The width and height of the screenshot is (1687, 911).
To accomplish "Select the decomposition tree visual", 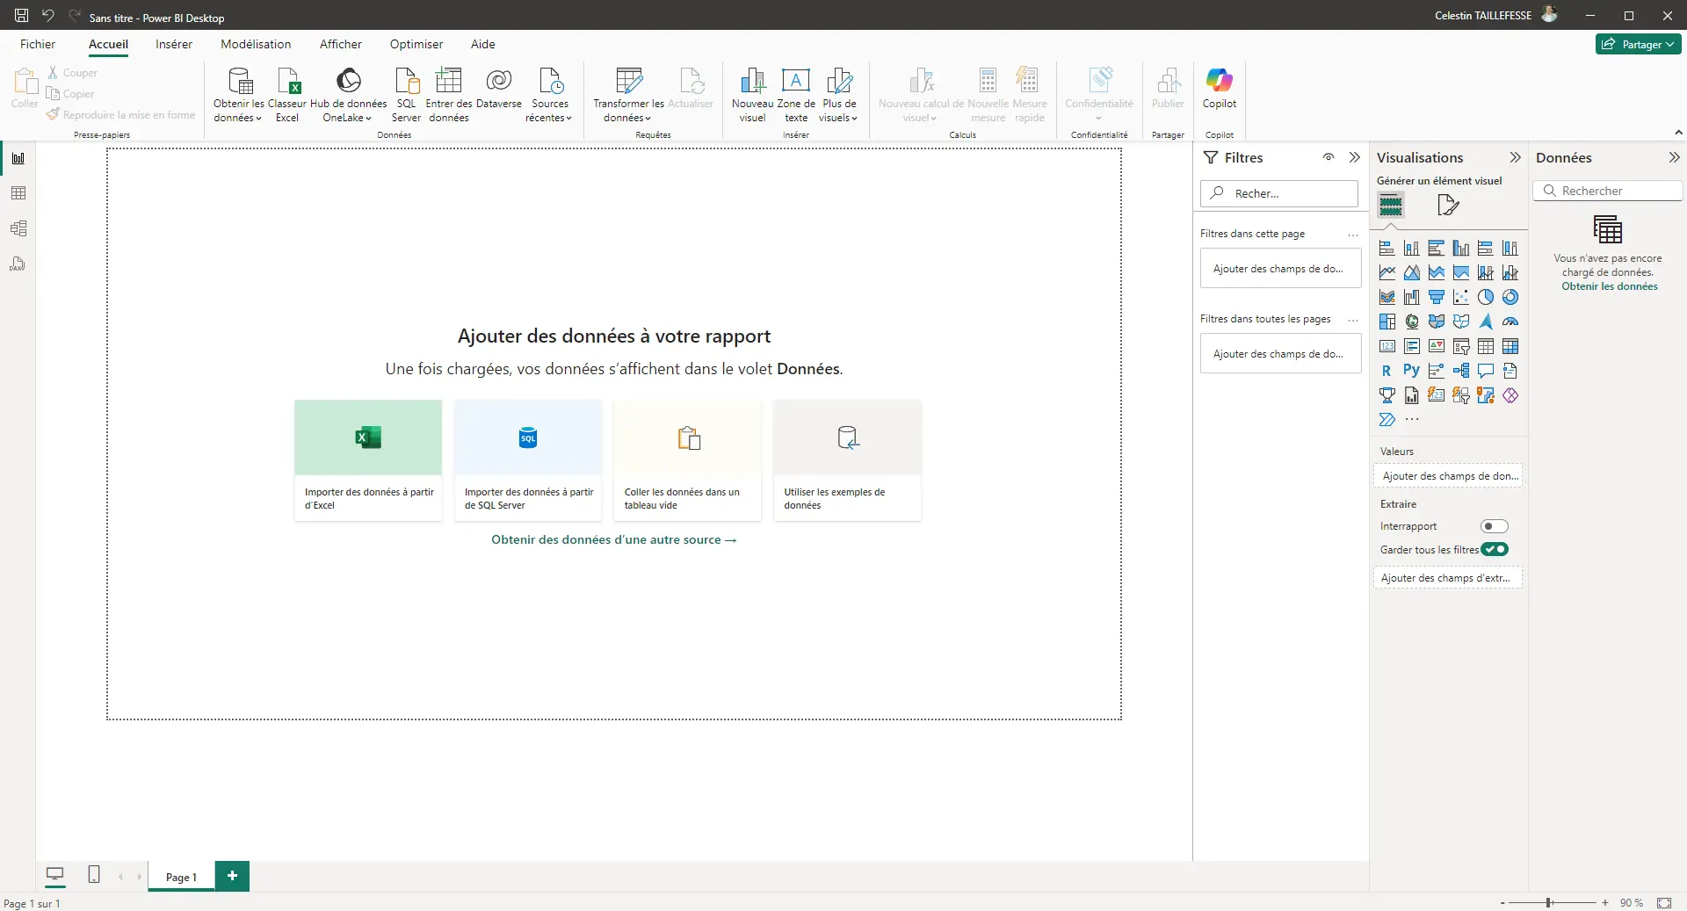I will point(1460,372).
